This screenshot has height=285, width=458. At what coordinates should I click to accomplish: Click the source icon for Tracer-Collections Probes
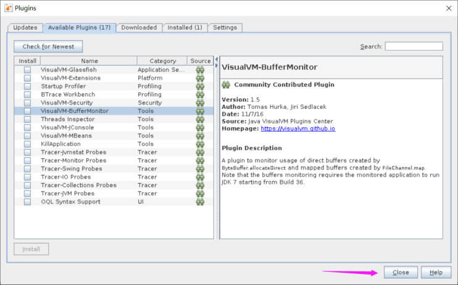(x=200, y=185)
